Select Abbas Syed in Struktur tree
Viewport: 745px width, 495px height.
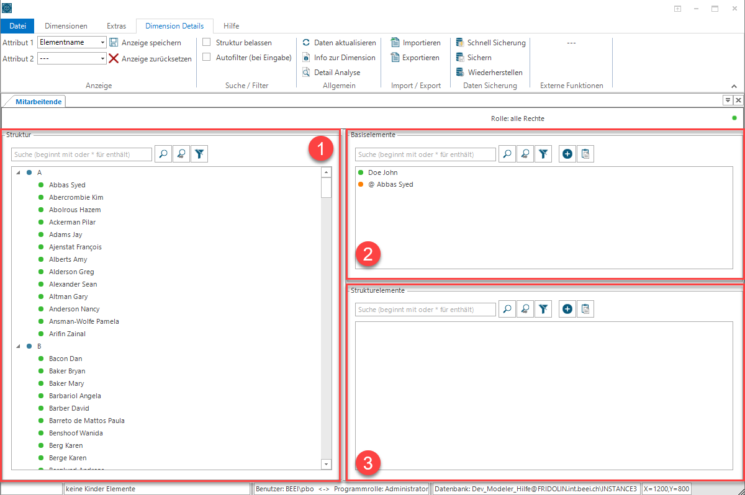pos(67,185)
